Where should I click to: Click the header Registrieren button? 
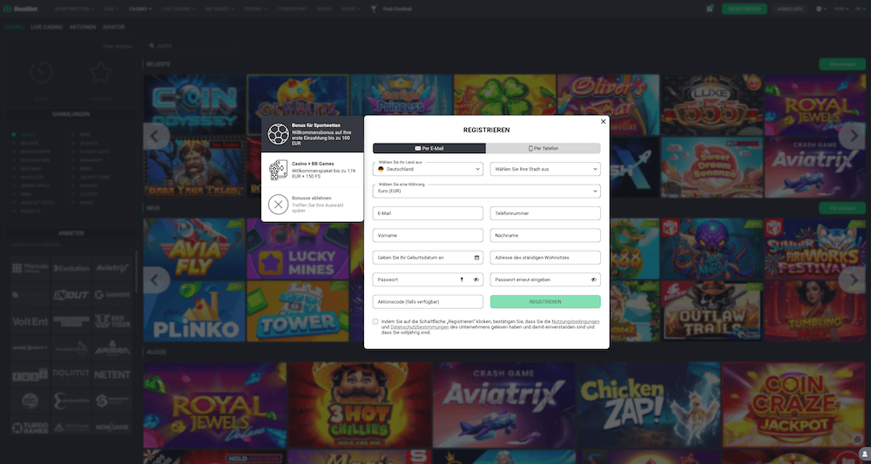(x=745, y=9)
